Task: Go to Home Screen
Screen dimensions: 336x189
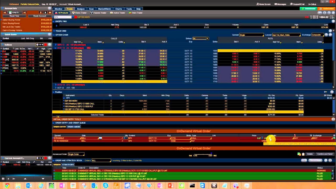Action: (264, 4)
